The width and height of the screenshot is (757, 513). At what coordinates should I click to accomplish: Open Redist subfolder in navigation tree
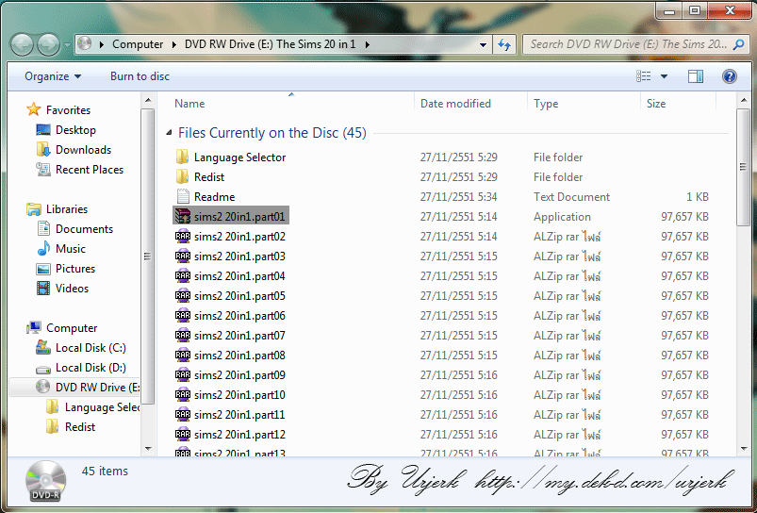tap(71, 427)
